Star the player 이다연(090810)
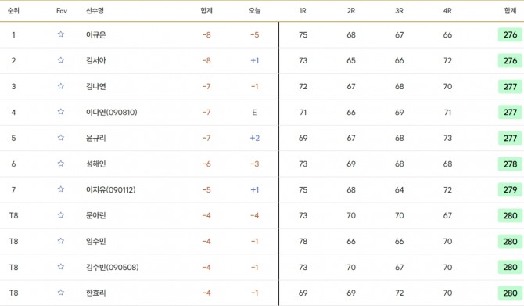The width and height of the screenshot is (524, 306). tap(60, 112)
